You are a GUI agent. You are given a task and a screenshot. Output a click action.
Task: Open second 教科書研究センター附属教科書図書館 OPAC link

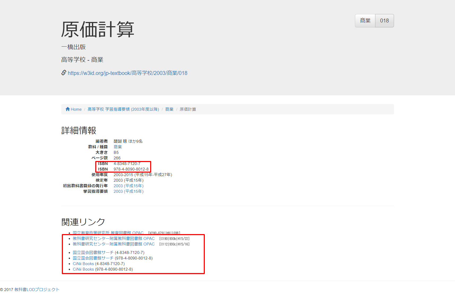point(114,244)
